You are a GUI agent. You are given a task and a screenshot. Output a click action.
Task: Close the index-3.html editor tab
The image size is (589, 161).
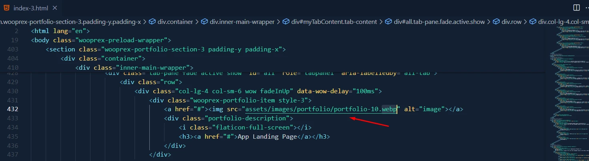pos(54,8)
